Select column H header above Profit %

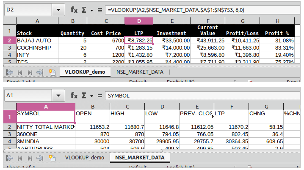pyautogui.click(x=277, y=21)
